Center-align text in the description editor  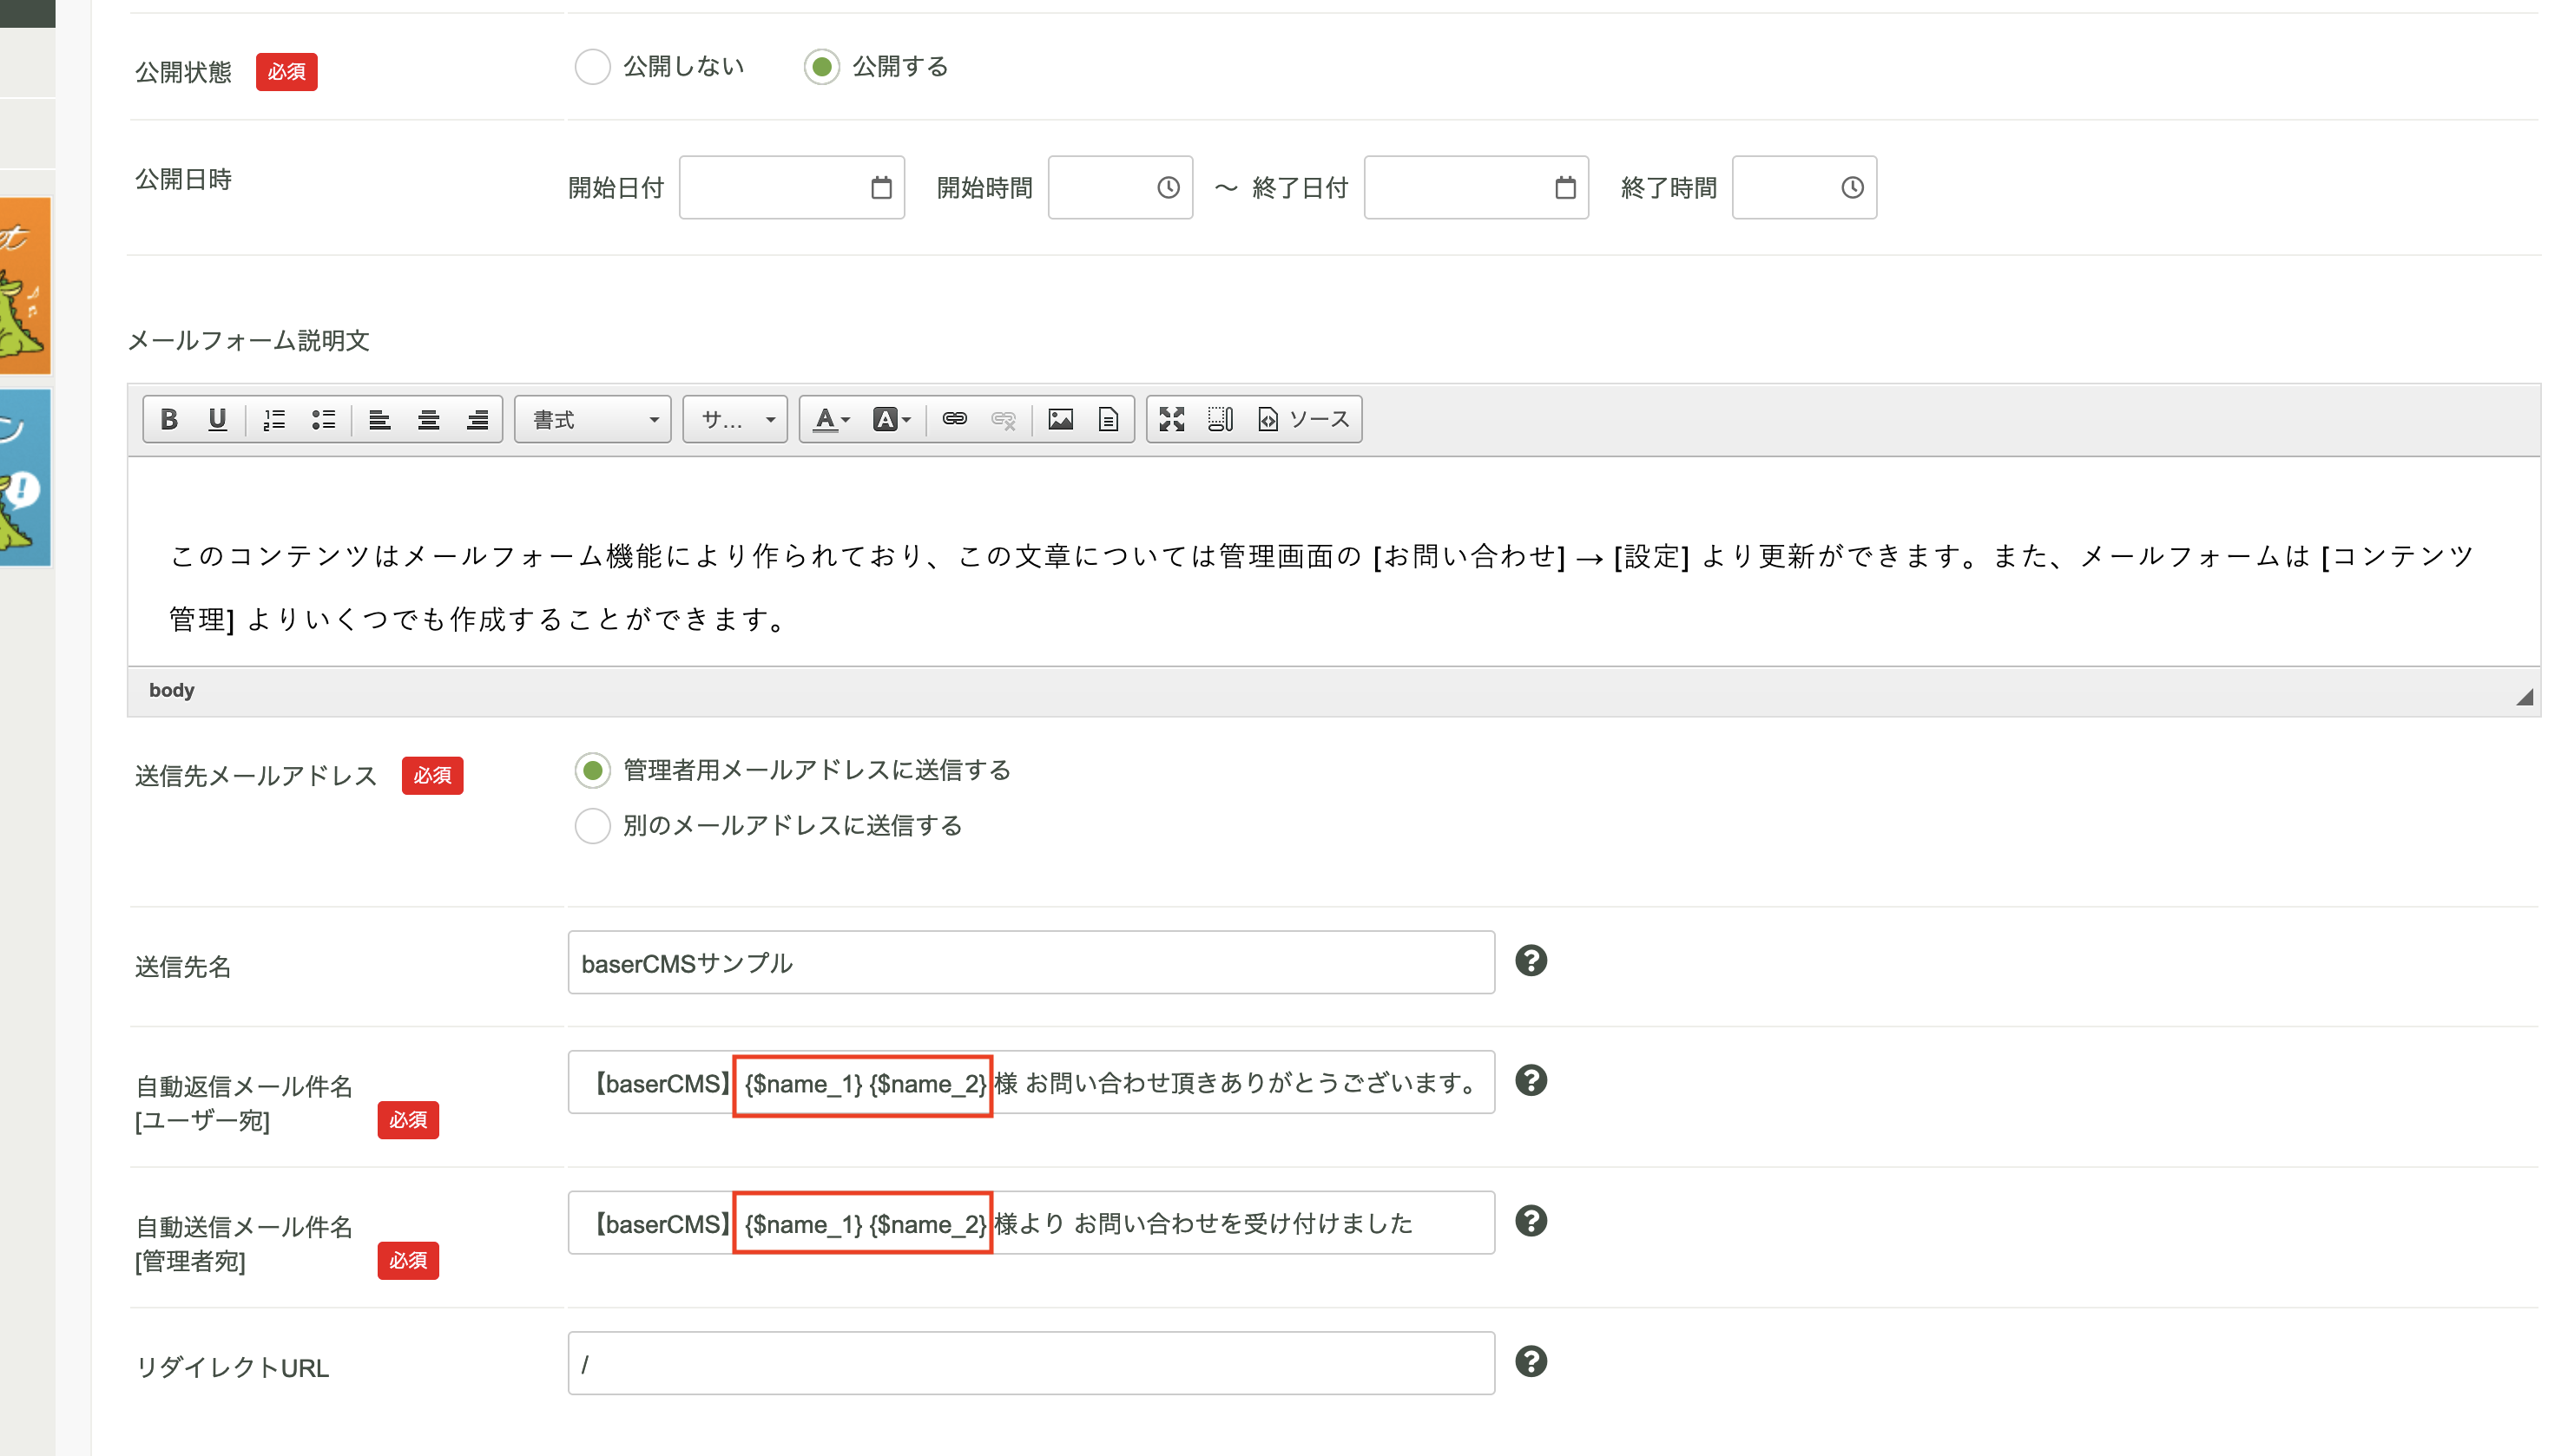[x=428, y=419]
